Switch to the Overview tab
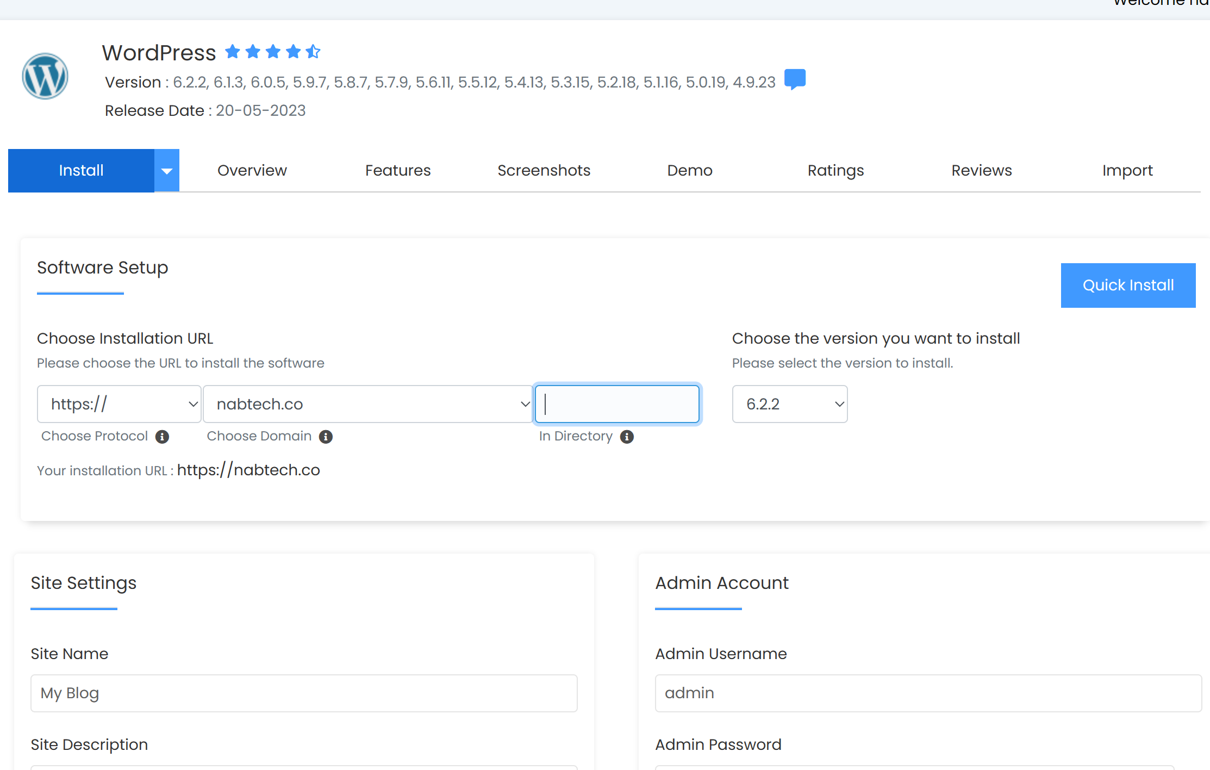 [252, 171]
